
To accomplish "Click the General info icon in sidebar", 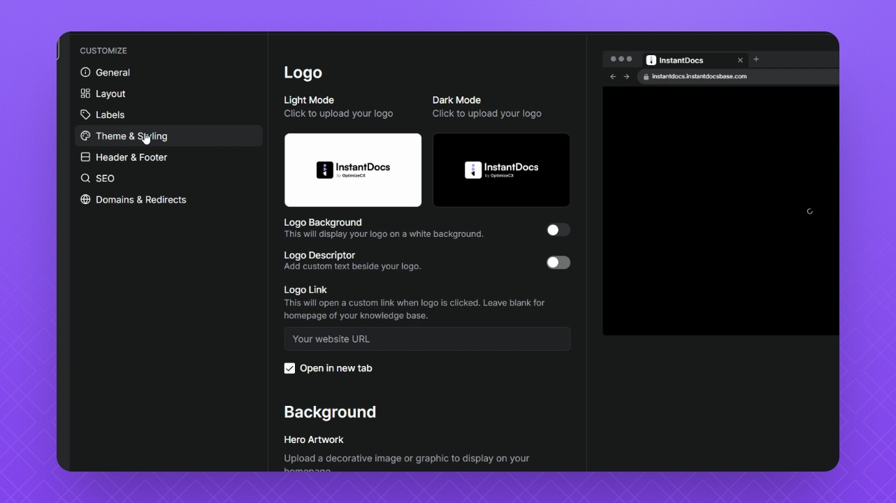I will click(85, 72).
